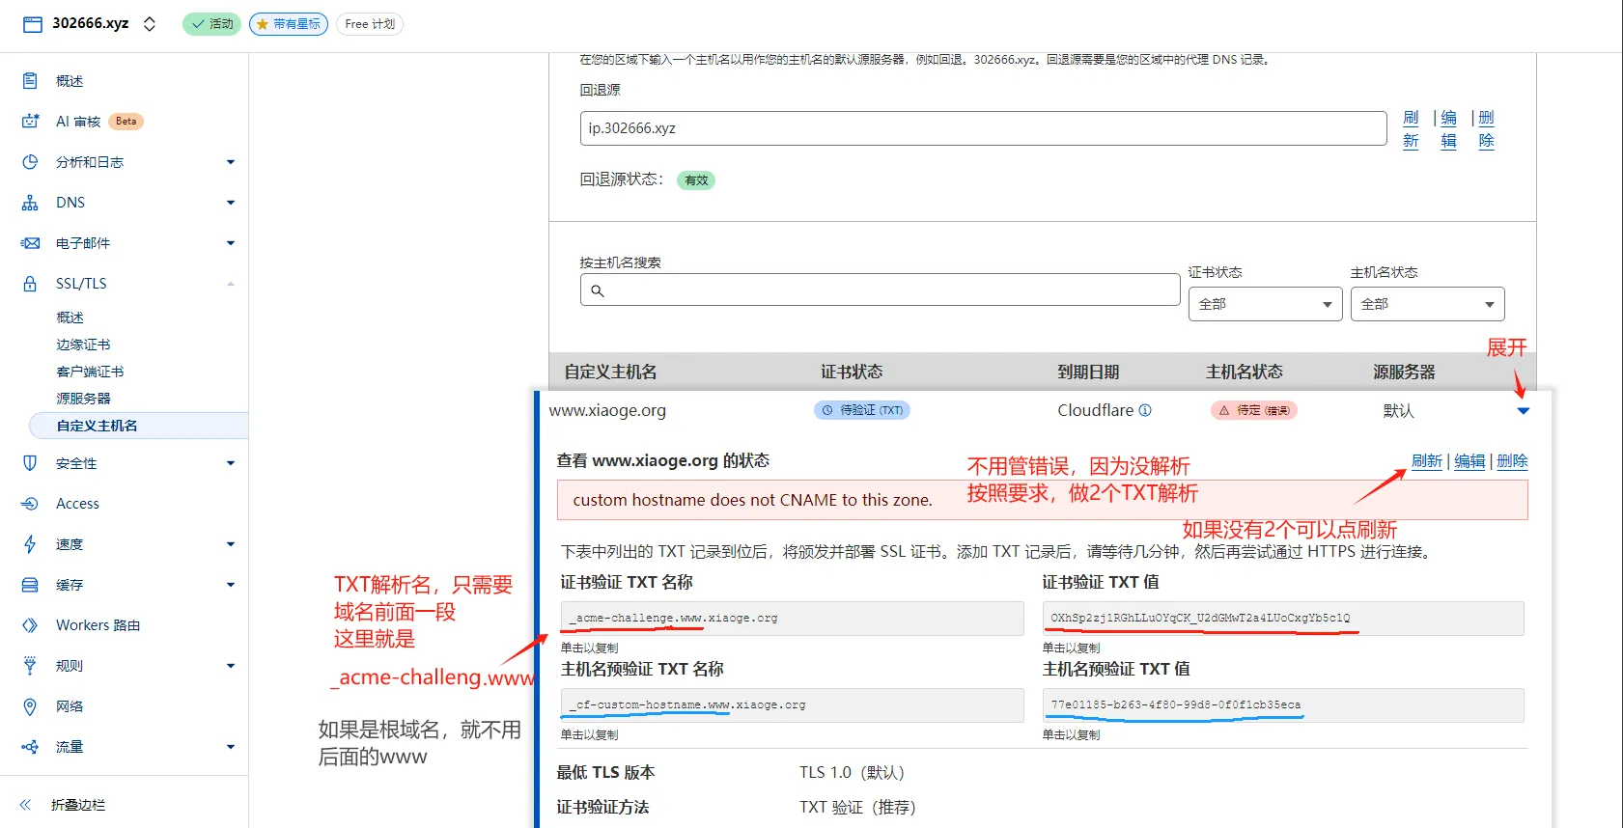The width and height of the screenshot is (1623, 828).
Task: Click the 规则 funnel icon
Action: (30, 666)
